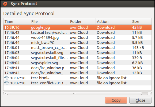
Task: Click the horizontal scrollbar's left arrow
Action: tap(5, 93)
